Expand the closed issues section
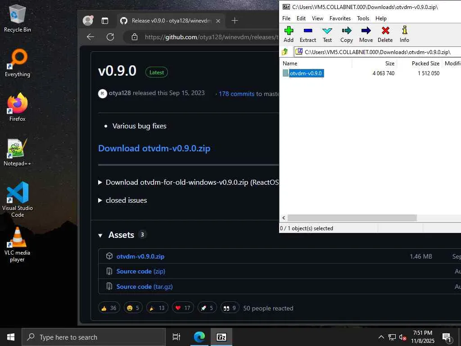Image resolution: width=461 pixels, height=346 pixels. 122,200
